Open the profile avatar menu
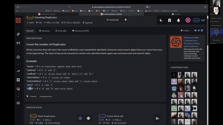 click(x=188, y=20)
